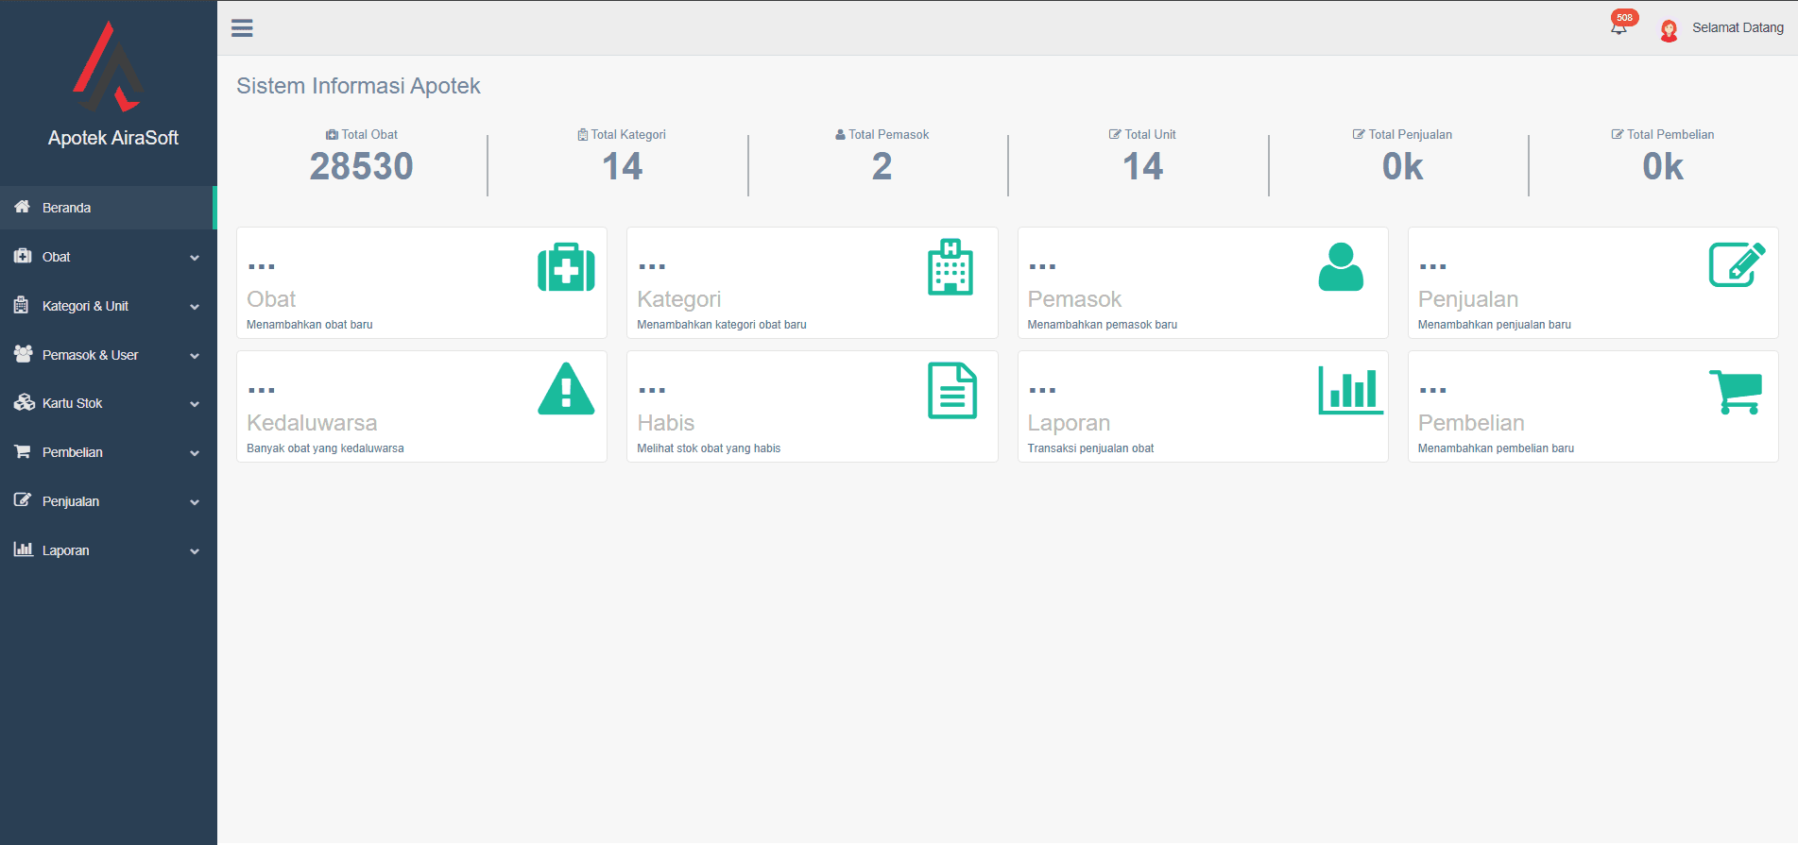1798x845 pixels.
Task: Click the bar chart icon on Laporan card
Action: click(x=1350, y=390)
